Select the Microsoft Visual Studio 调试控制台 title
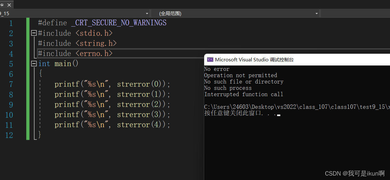 pyautogui.click(x=254, y=59)
